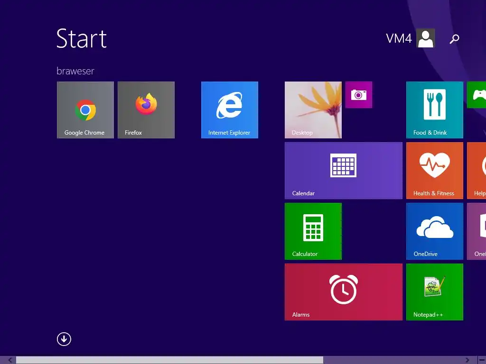
Task: Click the search magnifier icon
Action: point(454,39)
